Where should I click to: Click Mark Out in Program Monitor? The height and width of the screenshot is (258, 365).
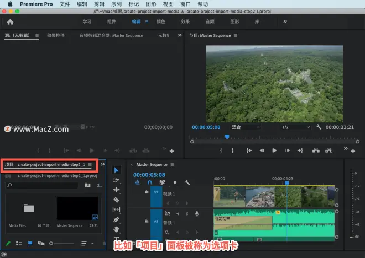pyautogui.click(x=232, y=150)
